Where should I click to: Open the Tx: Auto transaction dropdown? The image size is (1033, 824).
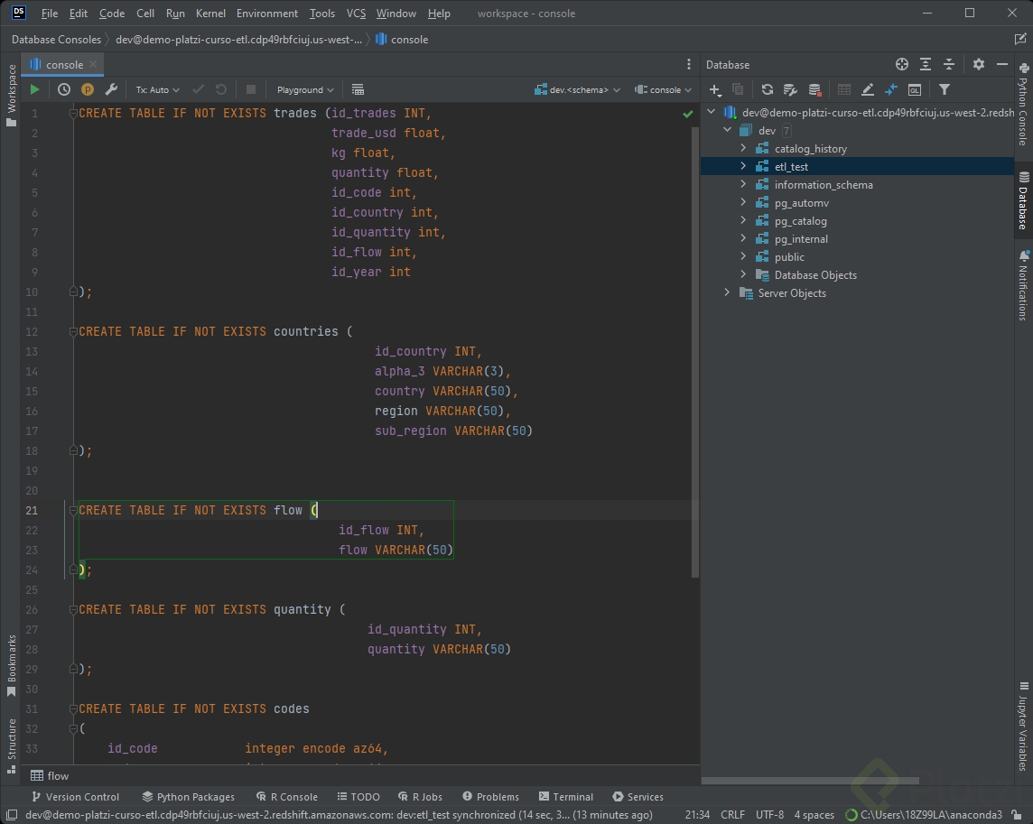point(155,89)
